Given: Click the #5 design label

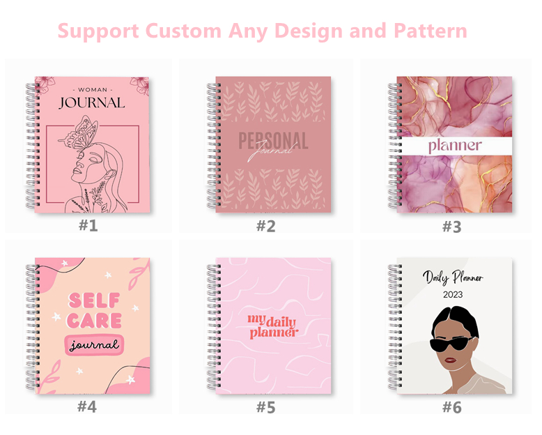Looking at the screenshot, I should pos(266,408).
